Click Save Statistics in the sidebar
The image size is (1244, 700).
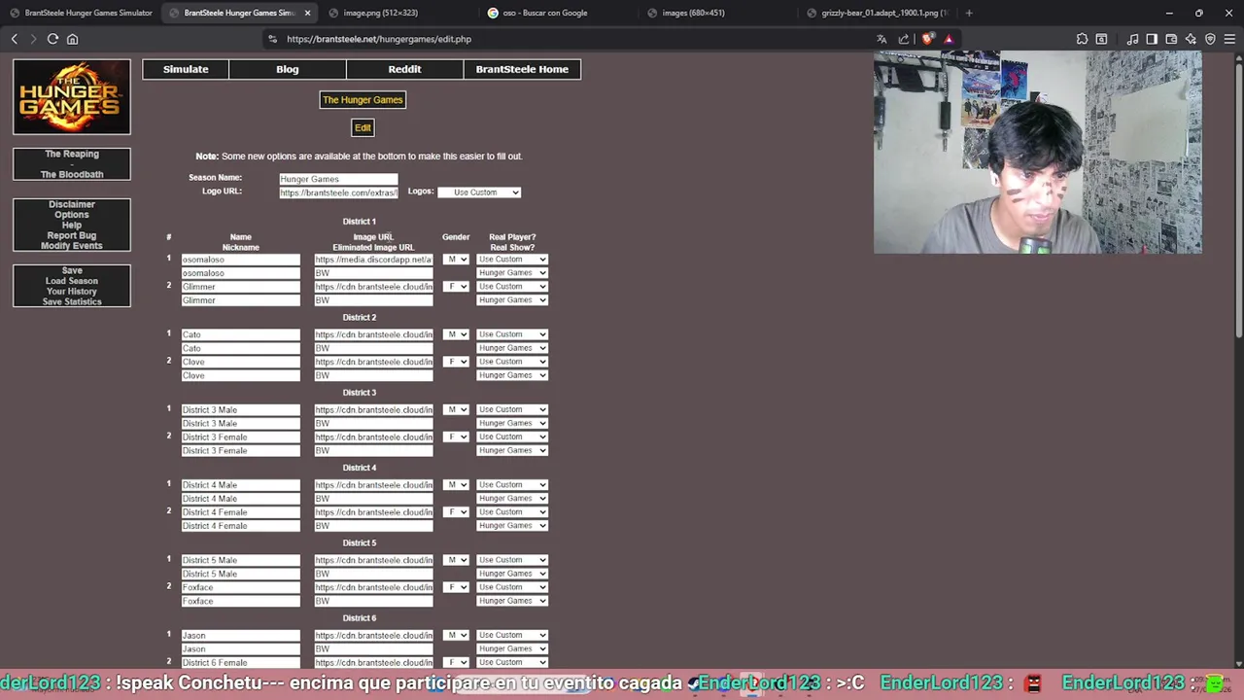72,301
